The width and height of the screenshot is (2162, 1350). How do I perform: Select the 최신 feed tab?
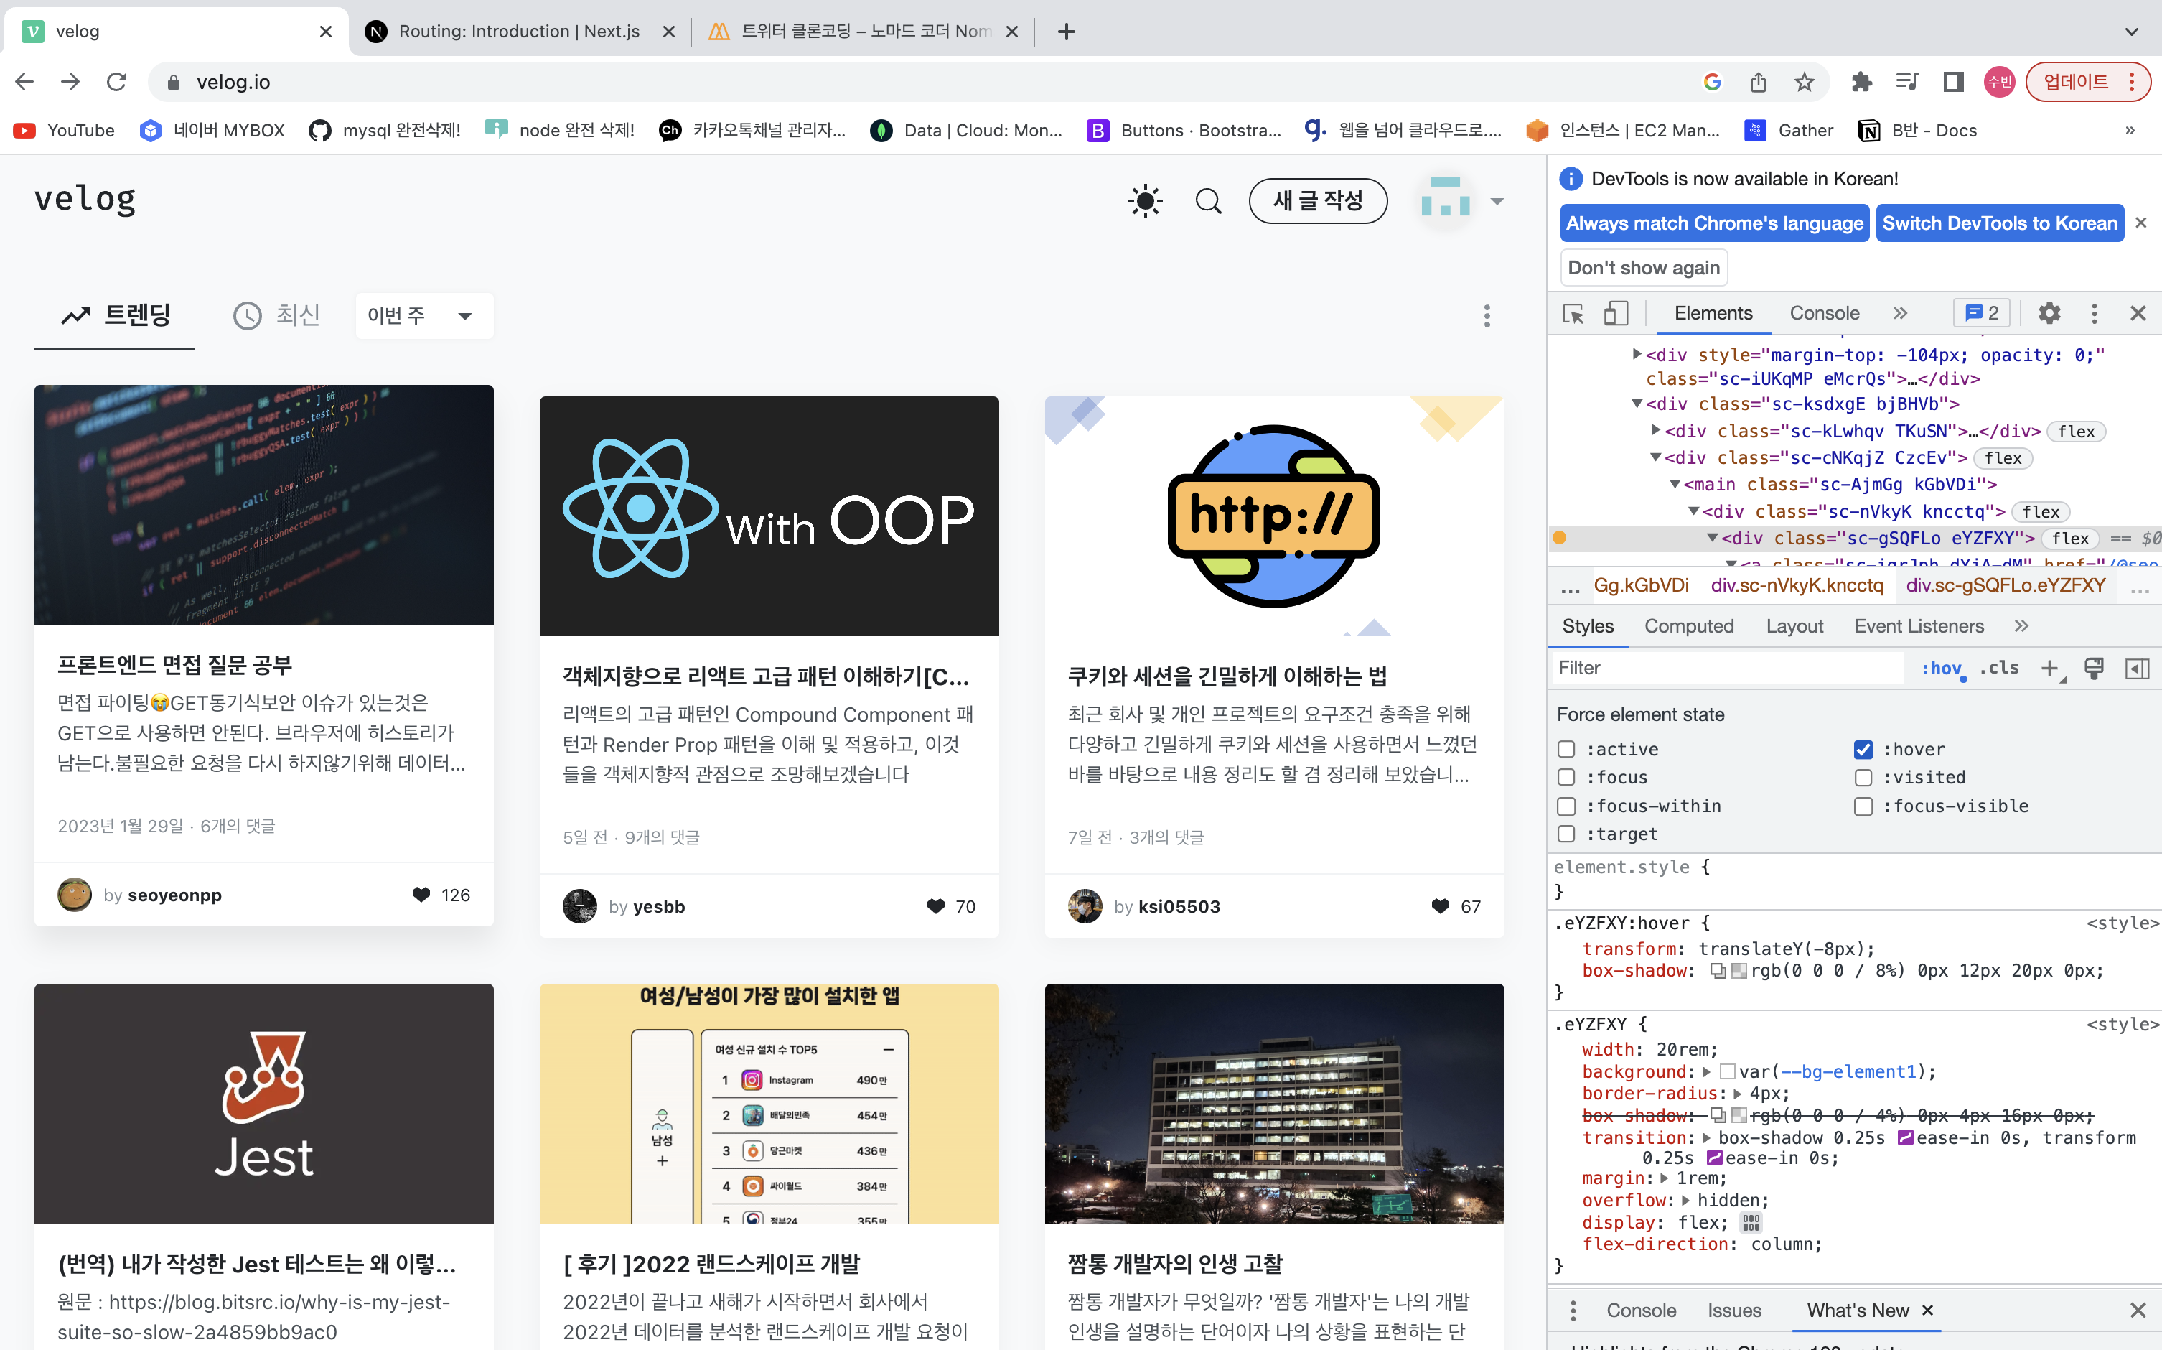pyautogui.click(x=278, y=315)
